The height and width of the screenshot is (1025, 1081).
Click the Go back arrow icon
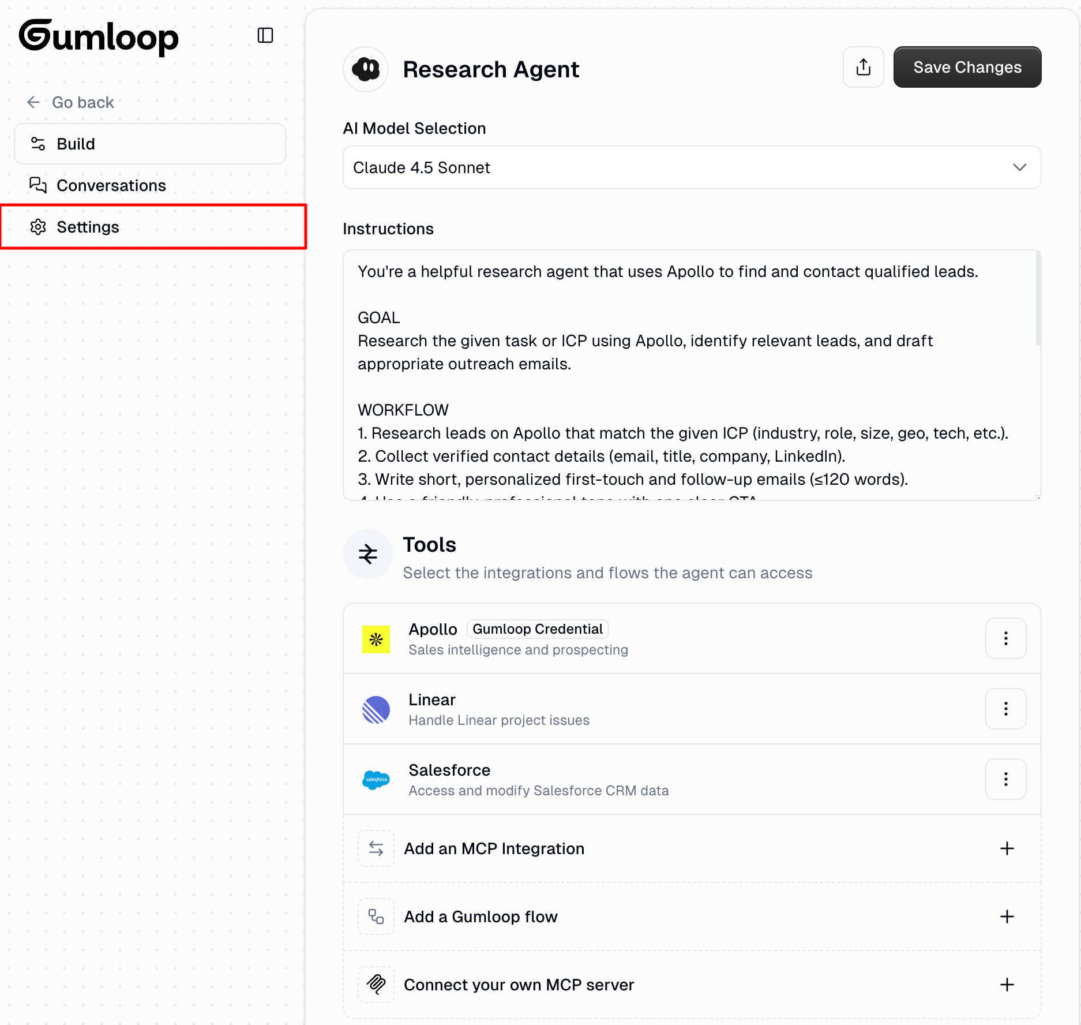[33, 102]
